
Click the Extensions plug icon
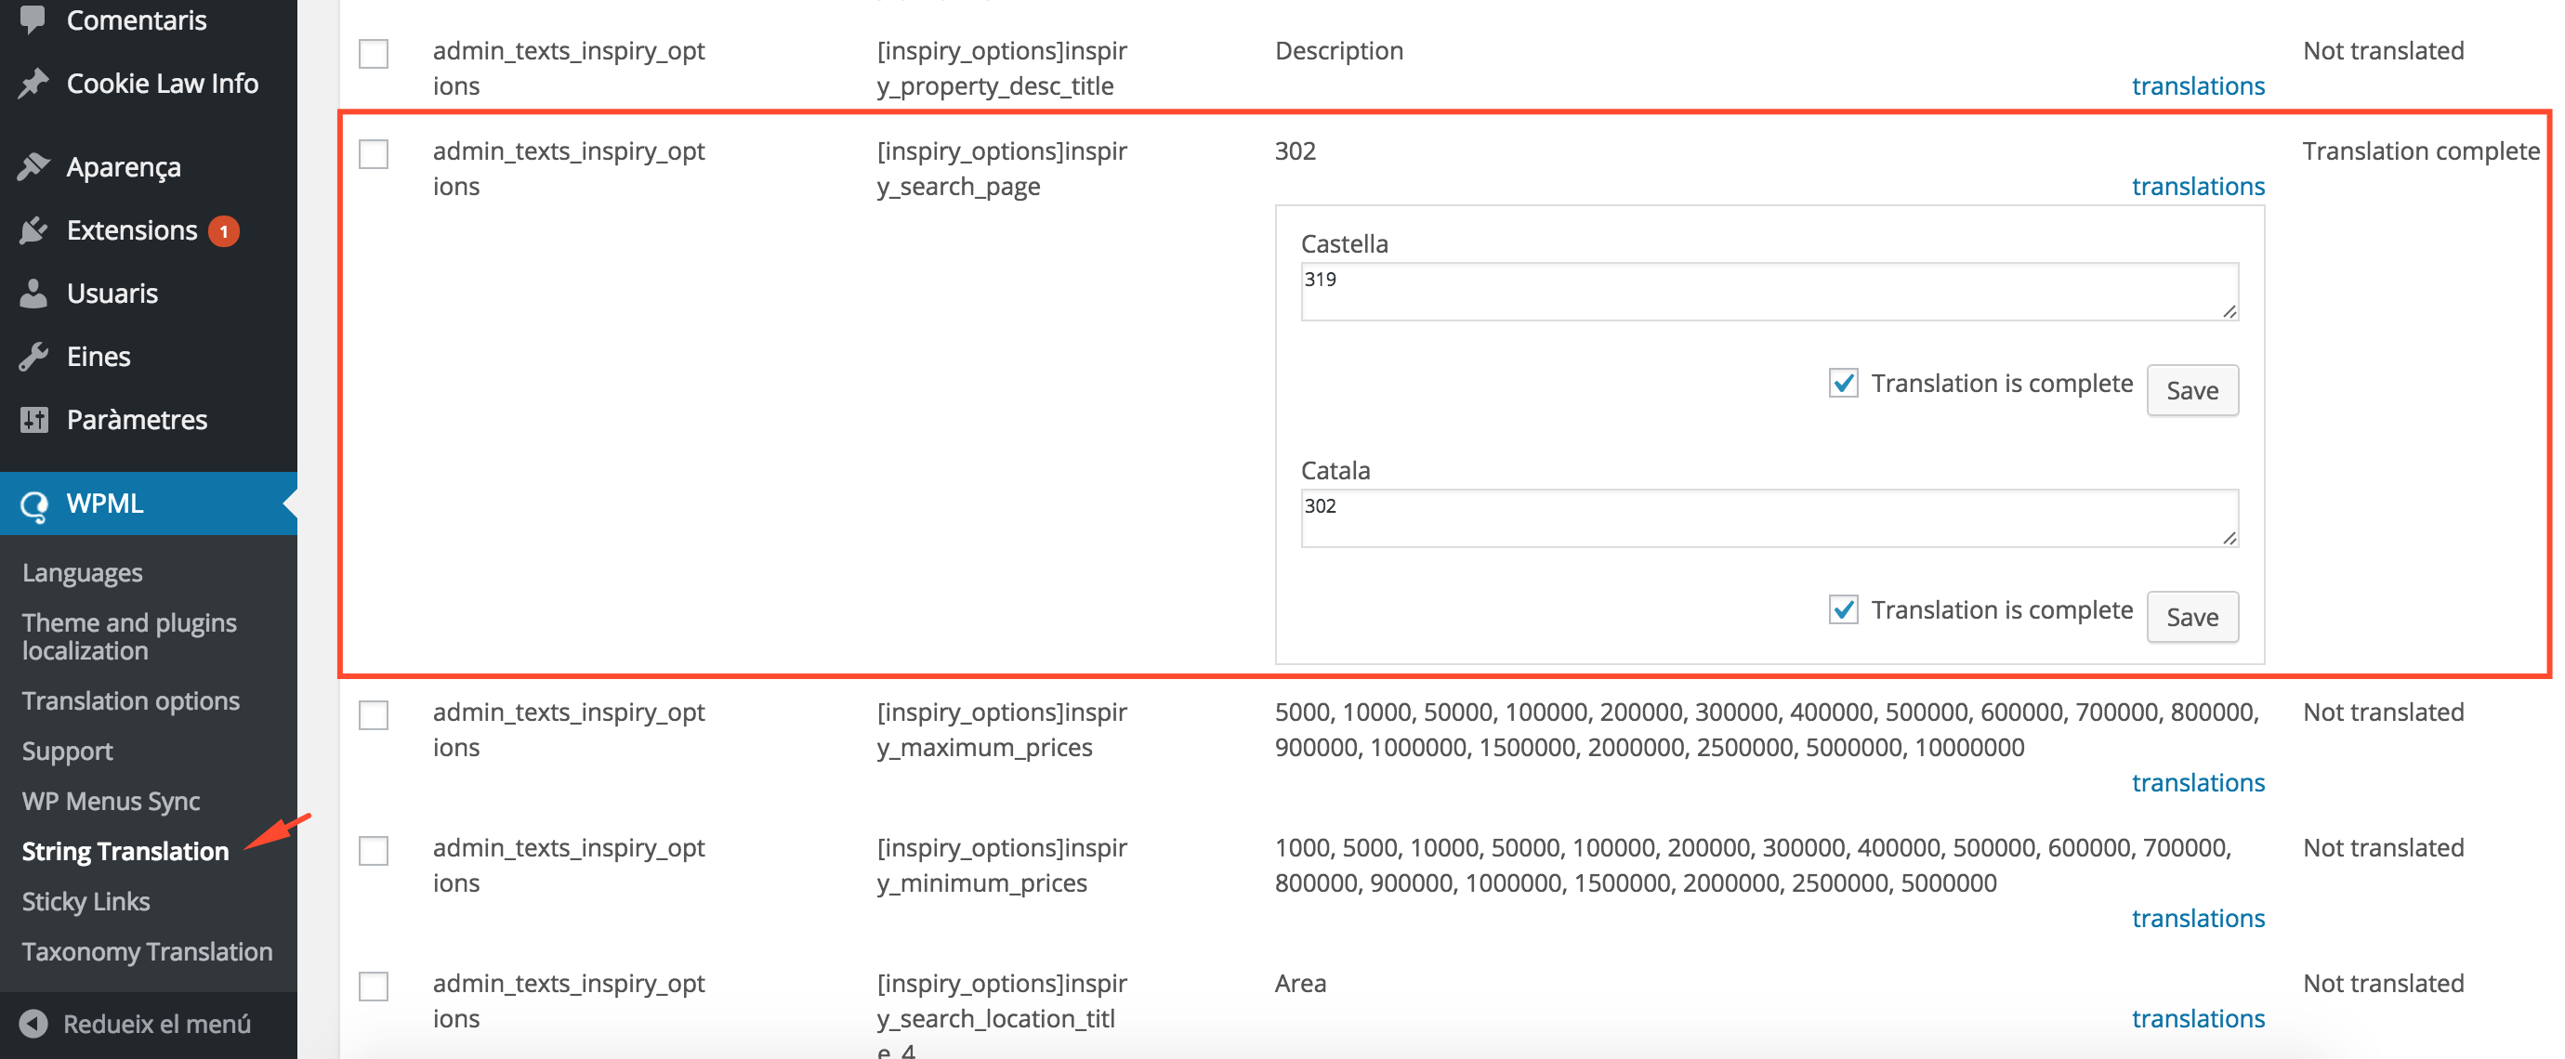[33, 230]
